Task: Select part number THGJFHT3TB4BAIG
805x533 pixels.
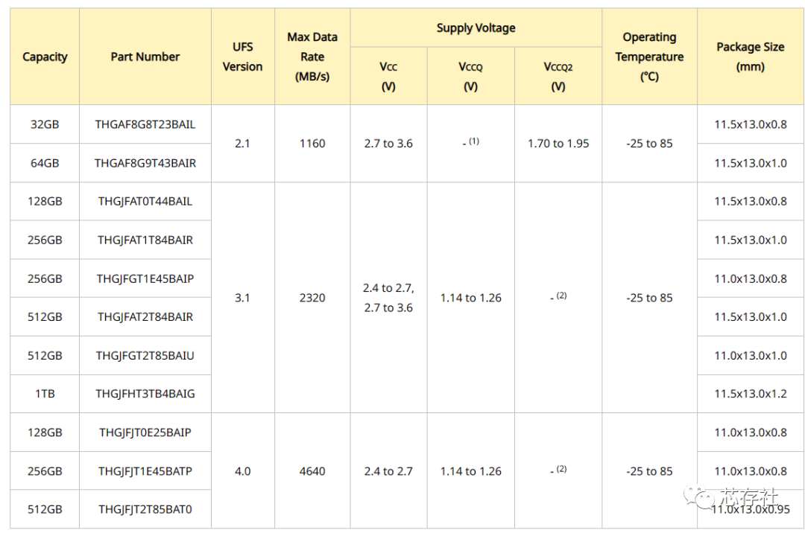Action: (145, 394)
